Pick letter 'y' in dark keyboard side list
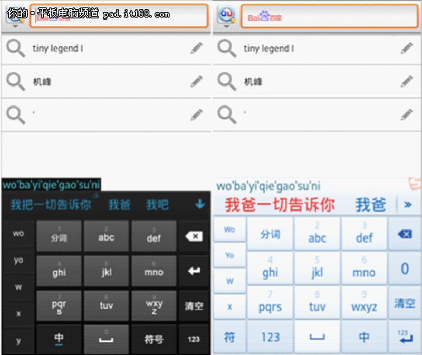The width and height of the screenshot is (422, 355). (18, 341)
